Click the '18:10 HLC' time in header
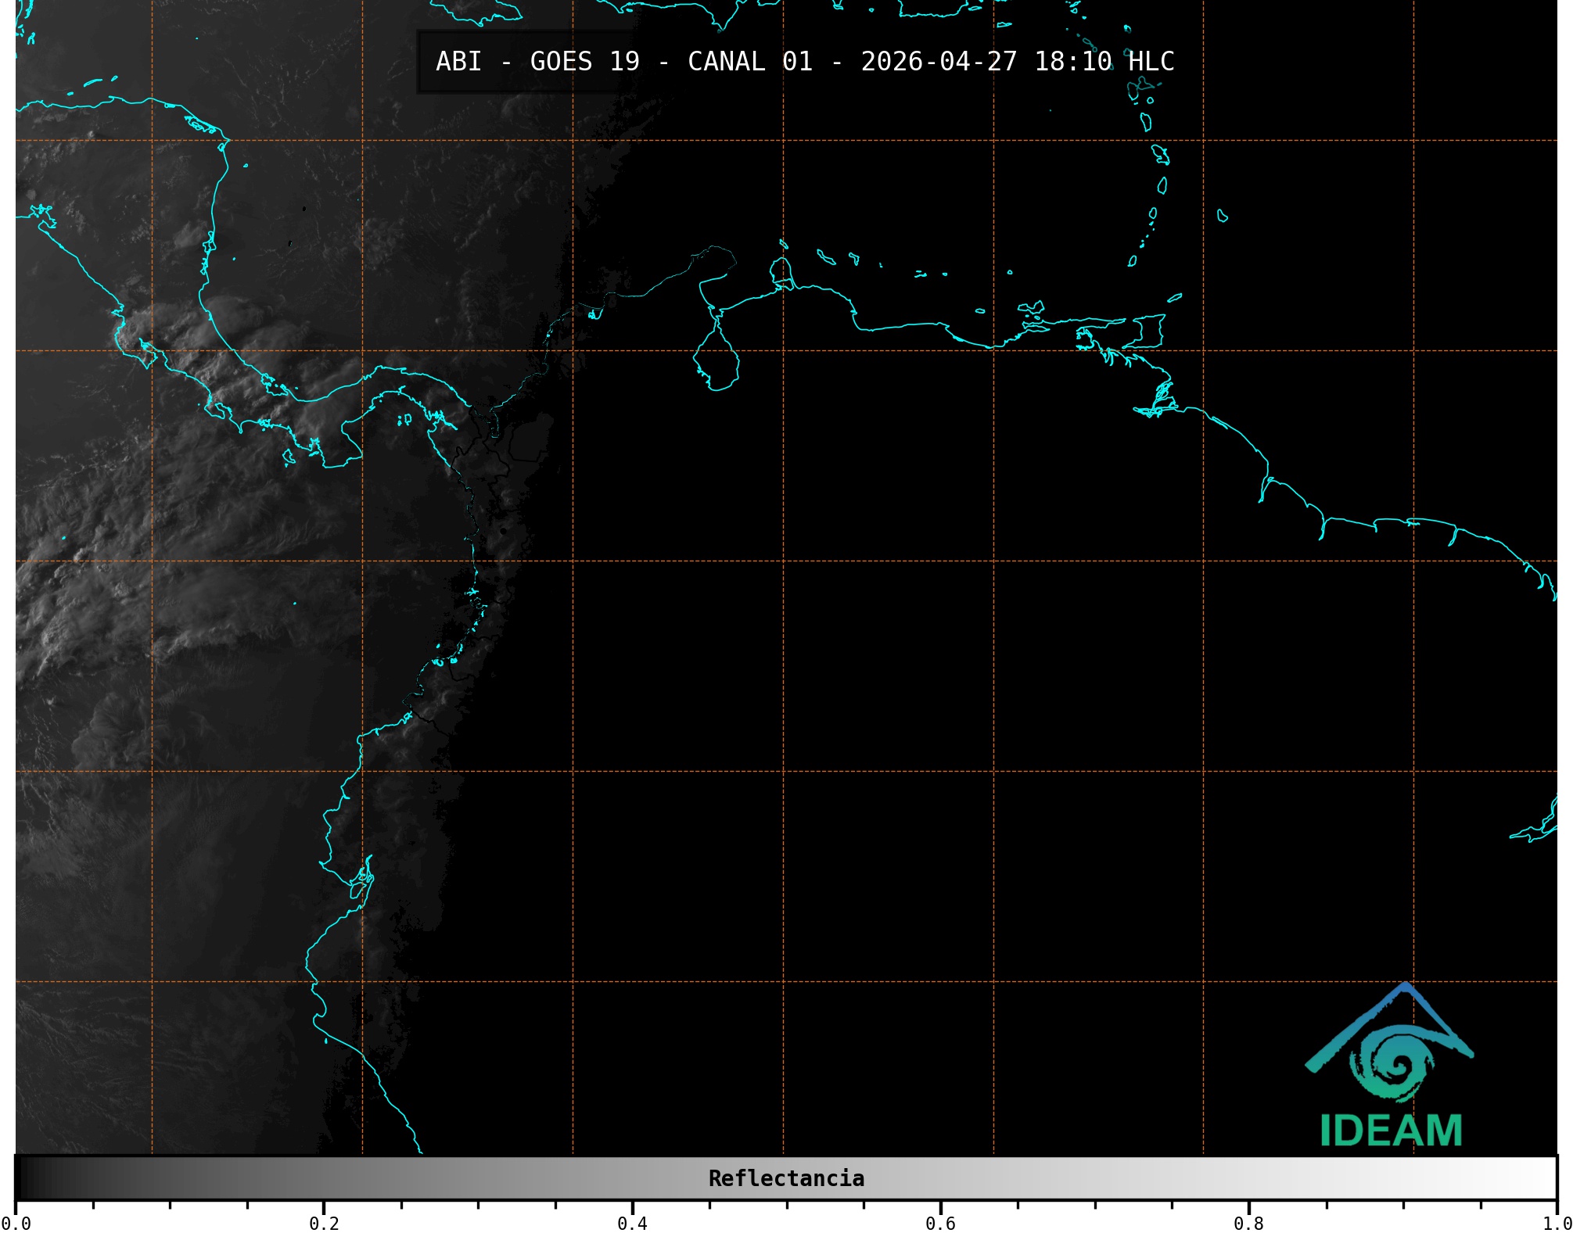Image resolution: width=1573 pixels, height=1233 pixels. point(1104,62)
